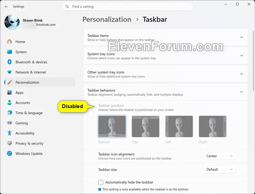The image size is (255, 194).
Task: Click the Network wifi icon
Action: (x=10, y=72)
